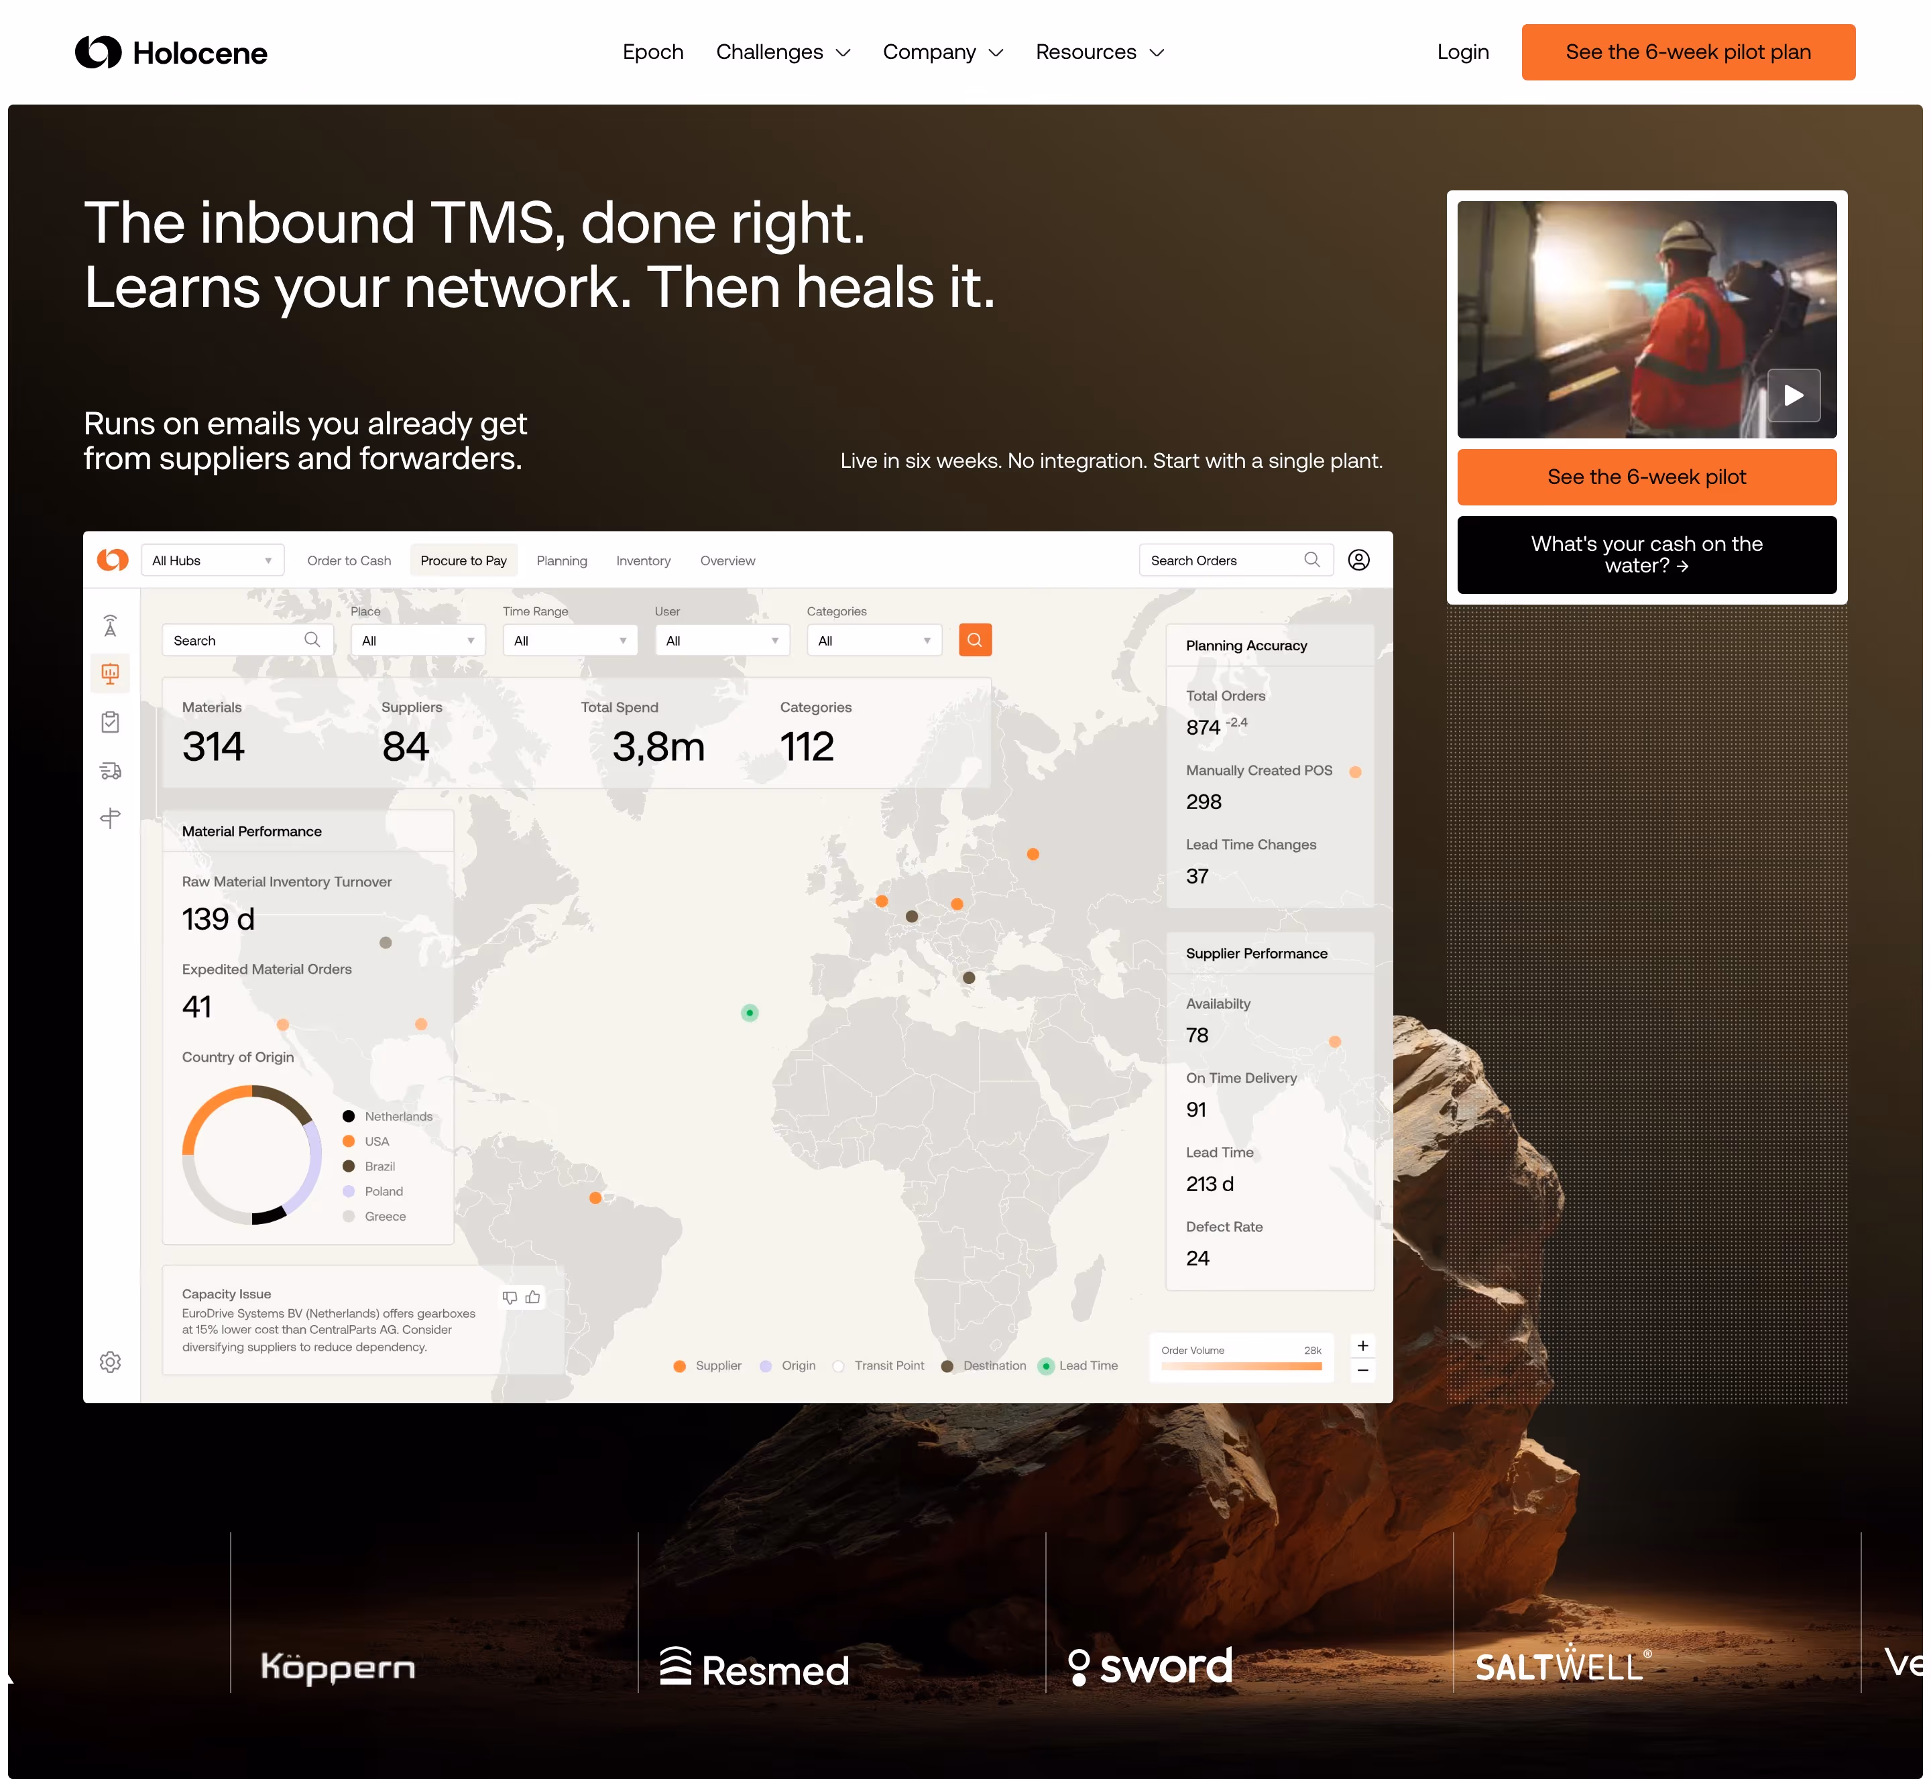Click the Country of Origin donut chart
This screenshot has width=1931, height=1779.
pyautogui.click(x=251, y=1154)
